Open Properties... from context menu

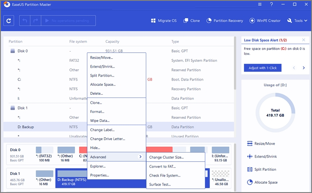[x=117, y=175]
